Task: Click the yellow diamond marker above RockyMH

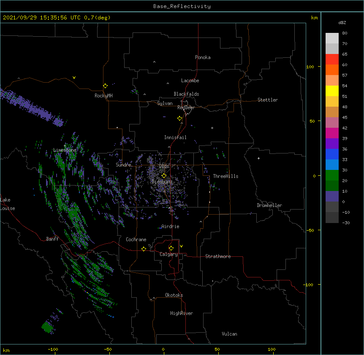Action: pyautogui.click(x=105, y=86)
